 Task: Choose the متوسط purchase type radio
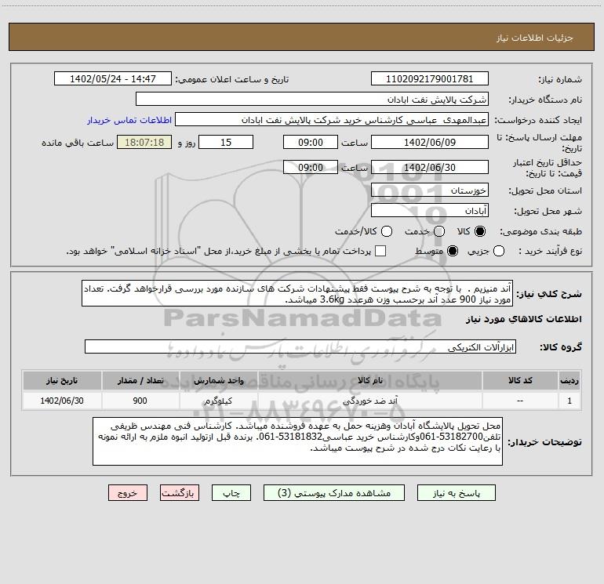click(x=453, y=251)
